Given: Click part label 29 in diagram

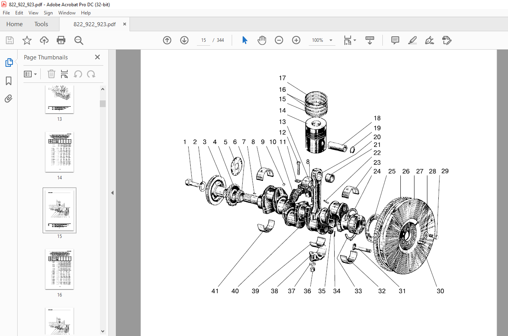Looking at the screenshot, I should [445, 171].
